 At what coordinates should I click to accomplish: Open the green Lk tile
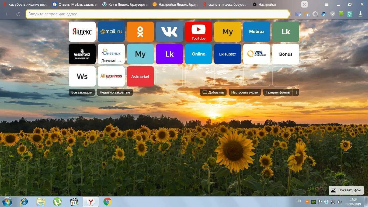286,32
